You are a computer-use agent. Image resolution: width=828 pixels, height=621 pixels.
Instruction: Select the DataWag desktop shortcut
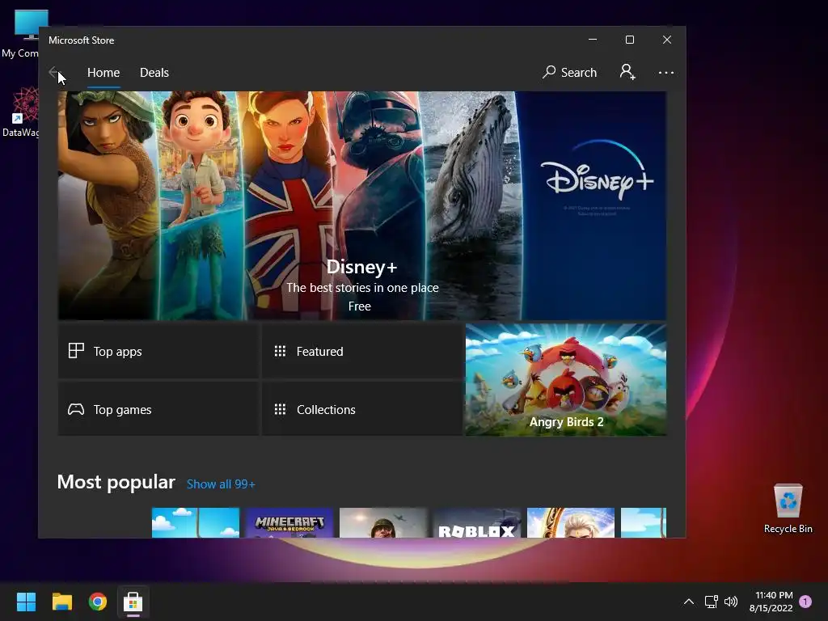point(20,112)
